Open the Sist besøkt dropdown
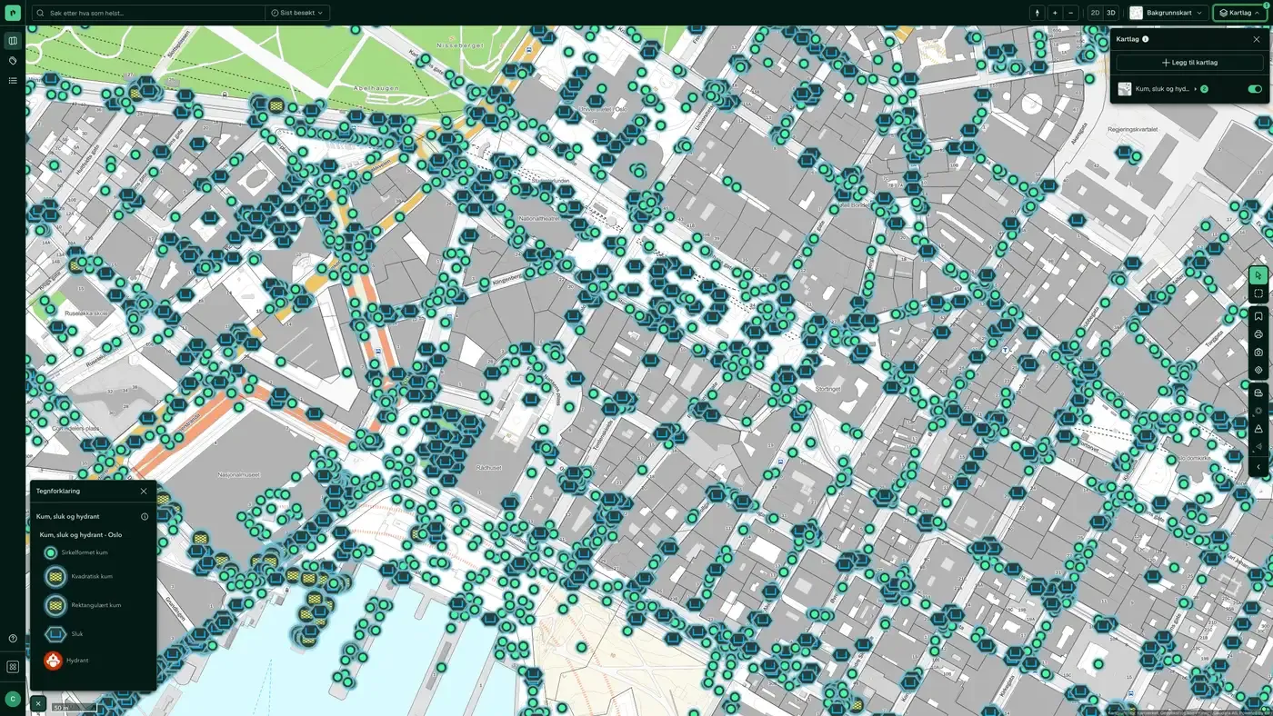 [x=297, y=13]
